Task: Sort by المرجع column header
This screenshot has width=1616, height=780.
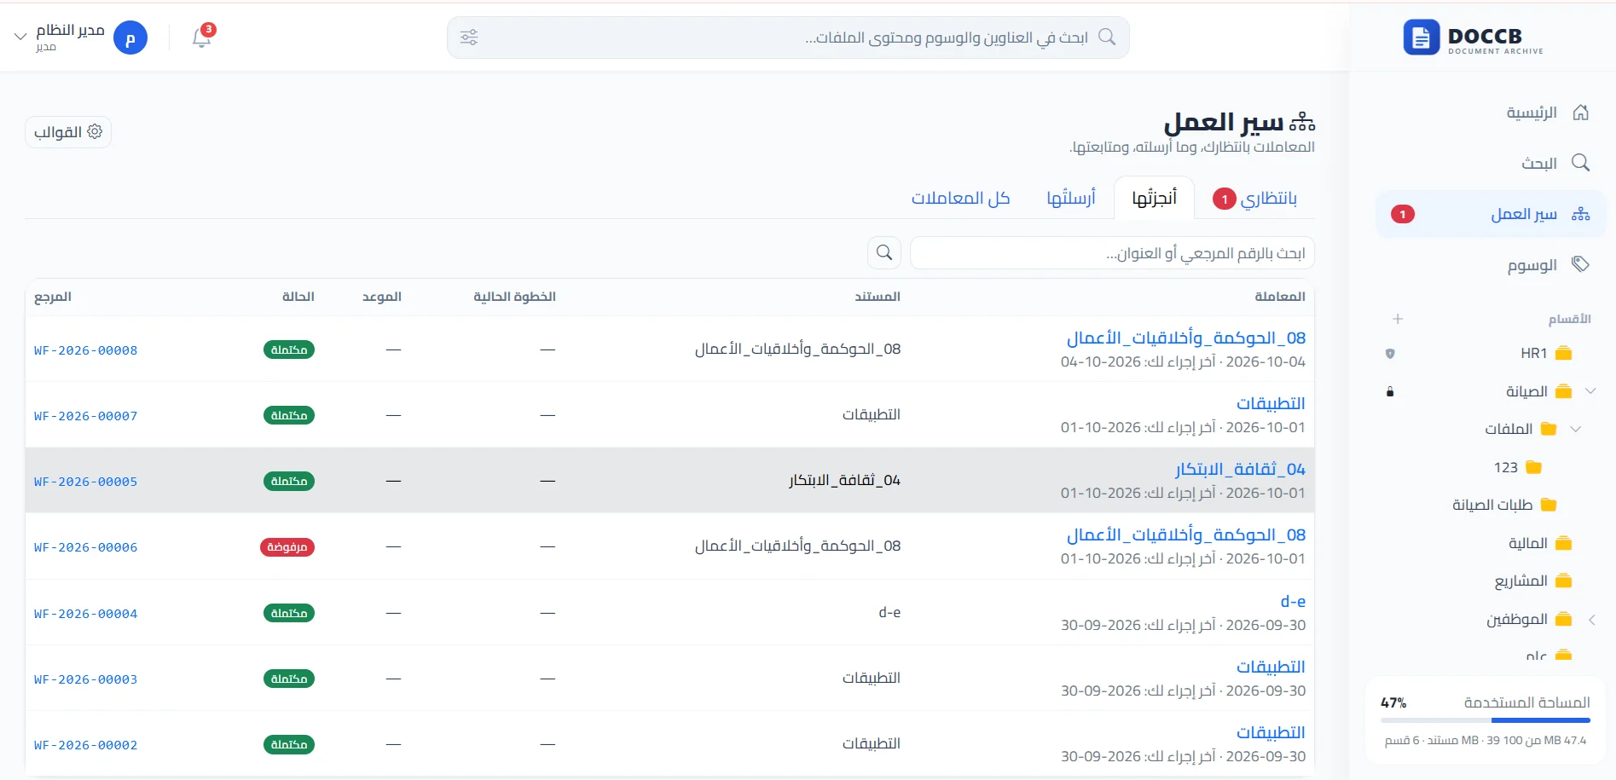Action: (x=53, y=297)
